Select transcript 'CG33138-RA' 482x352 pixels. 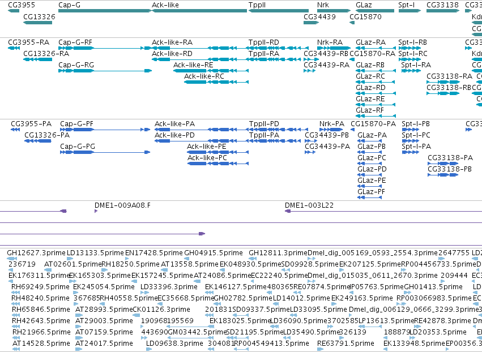(x=449, y=76)
